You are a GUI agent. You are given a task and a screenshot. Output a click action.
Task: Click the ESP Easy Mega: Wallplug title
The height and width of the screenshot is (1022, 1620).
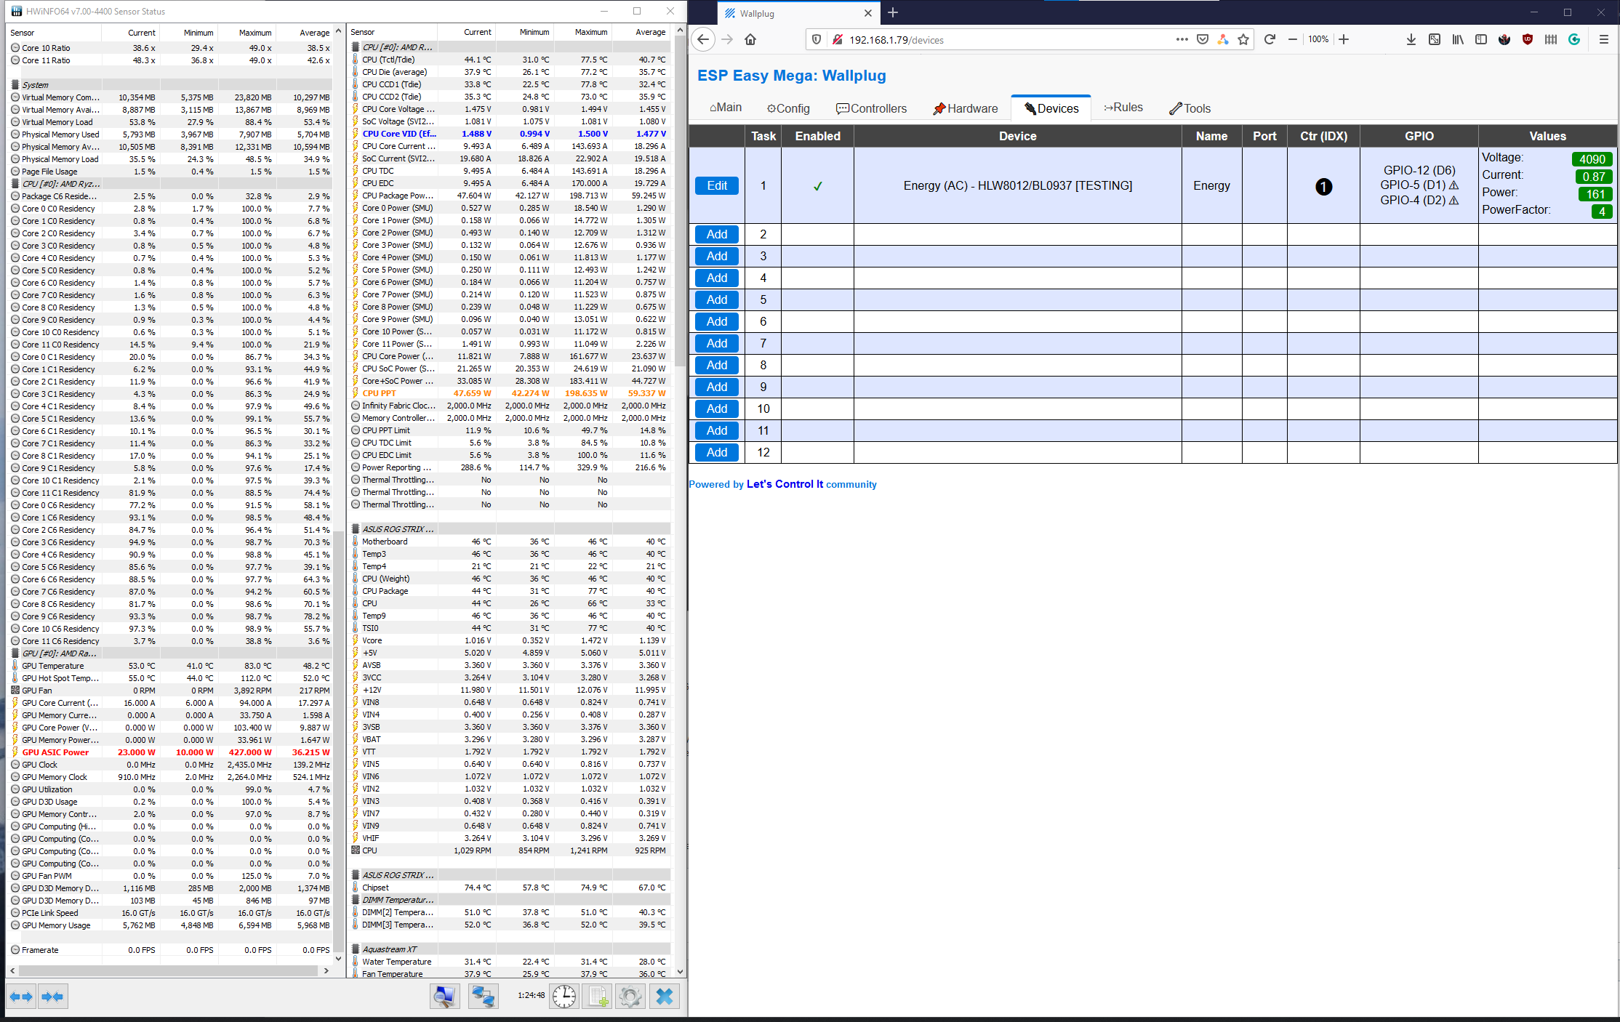[791, 76]
